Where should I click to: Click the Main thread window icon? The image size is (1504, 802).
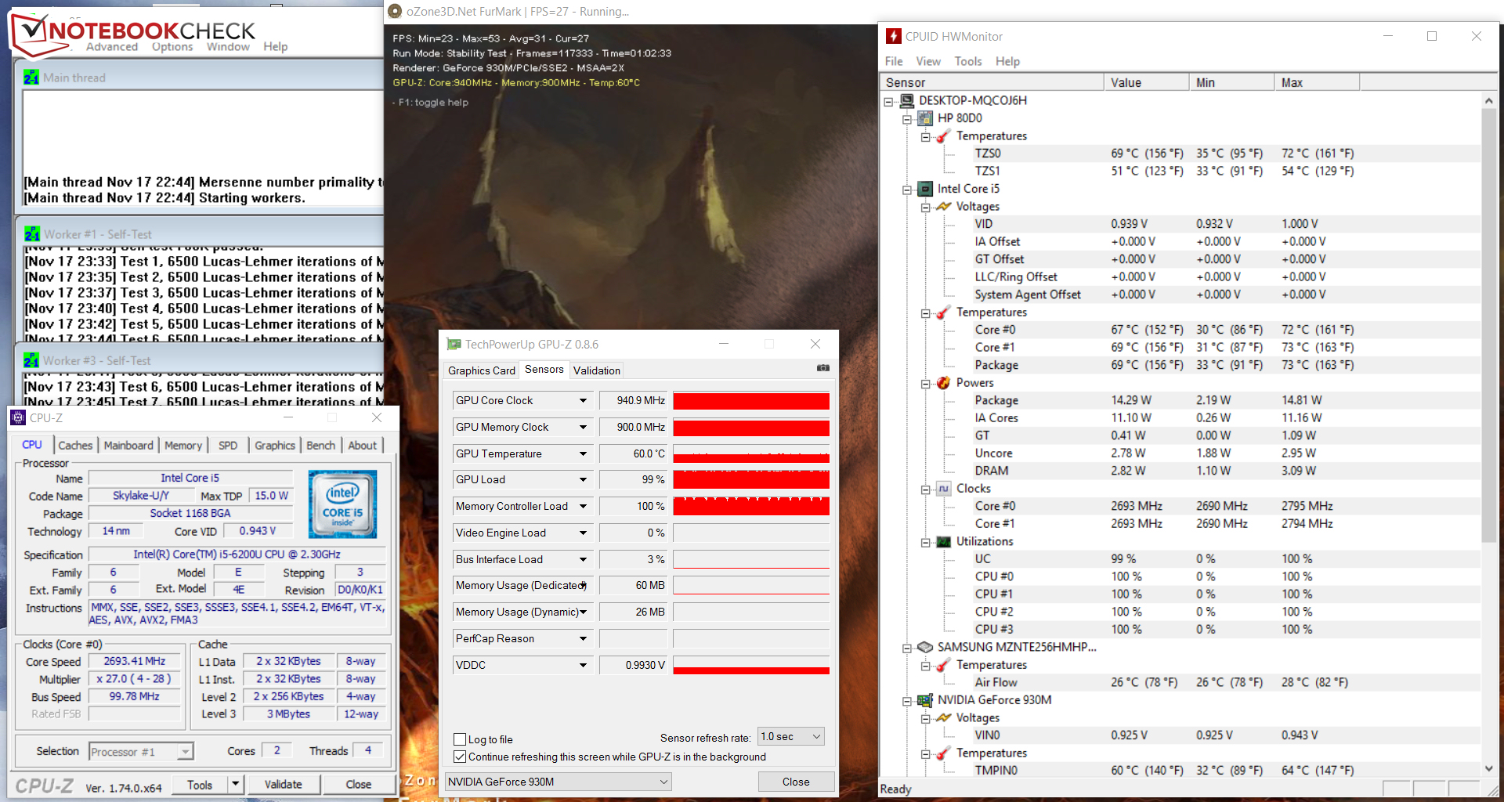[31, 78]
